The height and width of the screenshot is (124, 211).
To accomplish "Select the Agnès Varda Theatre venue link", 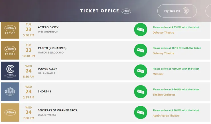I will tap(166, 115).
